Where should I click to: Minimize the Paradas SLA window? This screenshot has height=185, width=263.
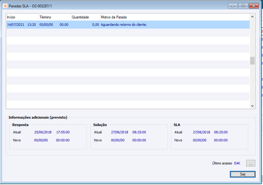233,6
